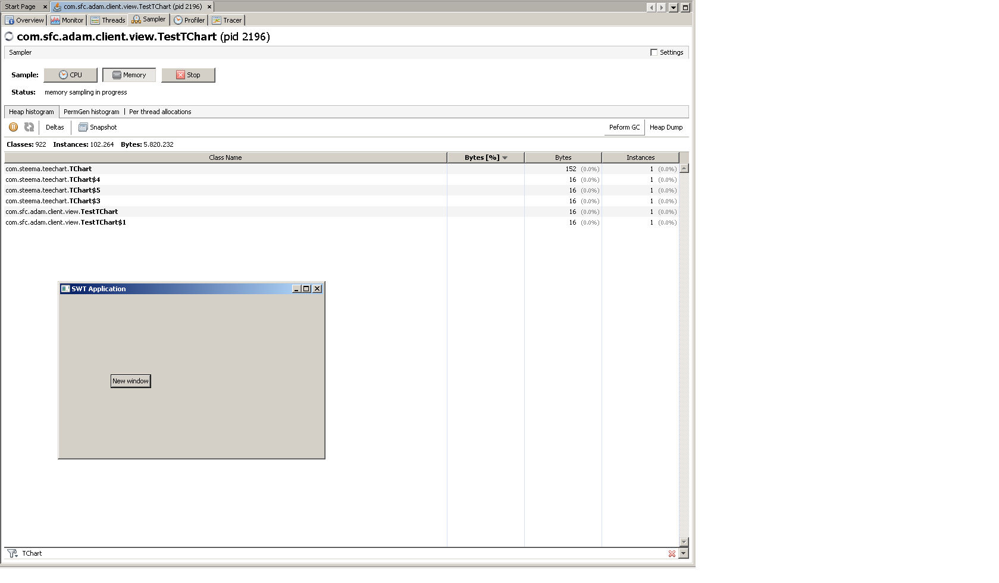
Task: Close the SWT Application window
Action: click(317, 289)
